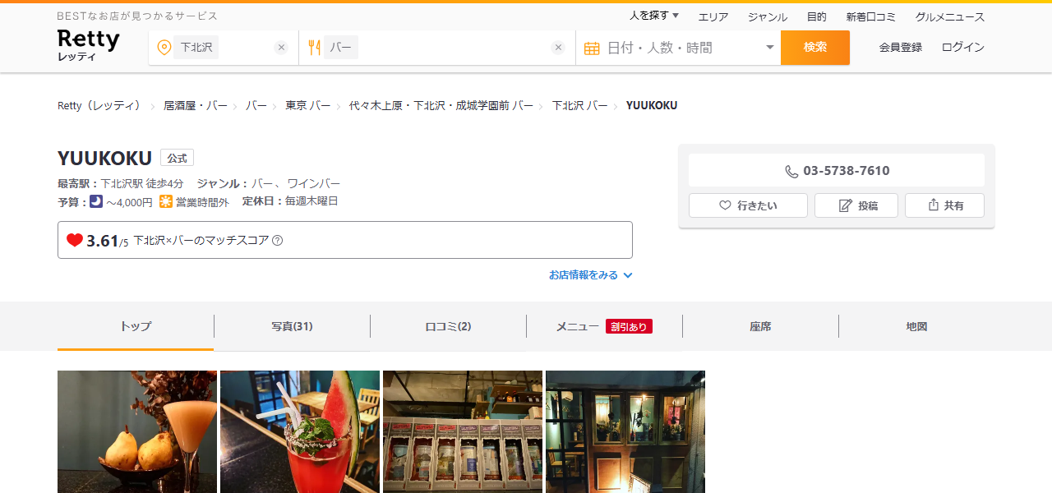Viewport: 1052px width, 493px height.
Task: Clear the バー genre field
Action: coord(558,48)
